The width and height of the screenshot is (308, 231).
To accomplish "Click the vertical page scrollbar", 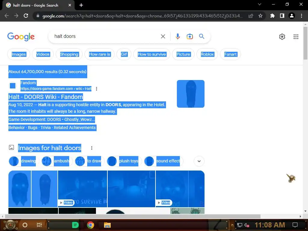I will tap(305, 43).
